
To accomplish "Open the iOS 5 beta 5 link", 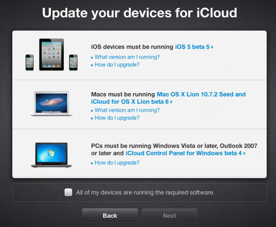I will click(192, 47).
